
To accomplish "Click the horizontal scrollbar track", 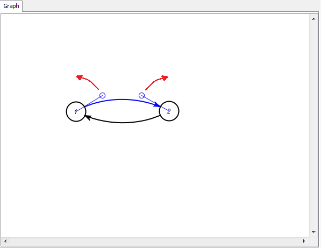I will 155,241.
